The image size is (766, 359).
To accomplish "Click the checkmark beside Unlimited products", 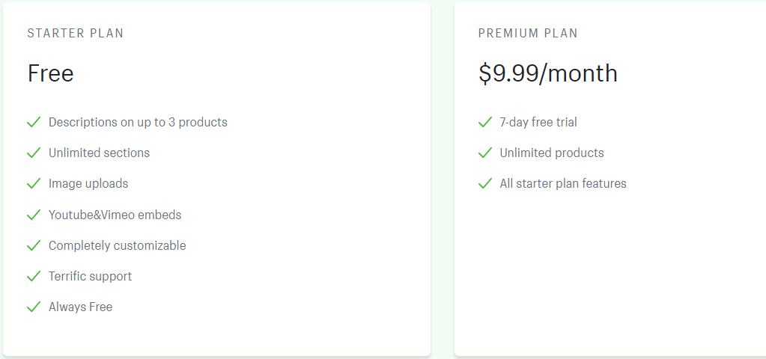I will point(485,153).
